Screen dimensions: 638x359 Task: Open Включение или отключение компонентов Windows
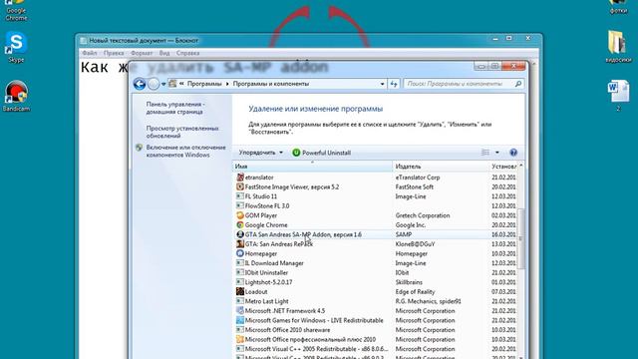pos(185,151)
